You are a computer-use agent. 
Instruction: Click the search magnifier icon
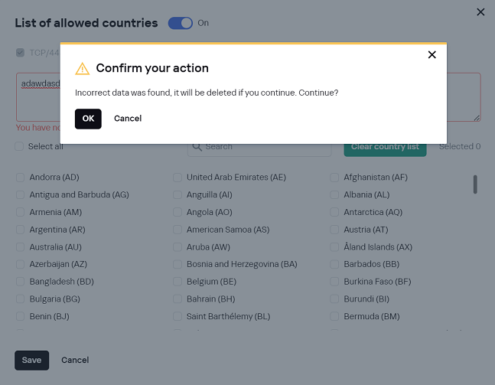tap(197, 146)
